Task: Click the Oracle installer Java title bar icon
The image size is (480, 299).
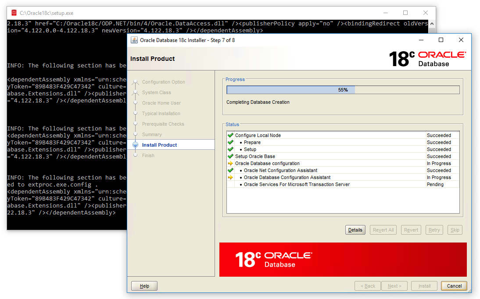Action: [x=134, y=40]
